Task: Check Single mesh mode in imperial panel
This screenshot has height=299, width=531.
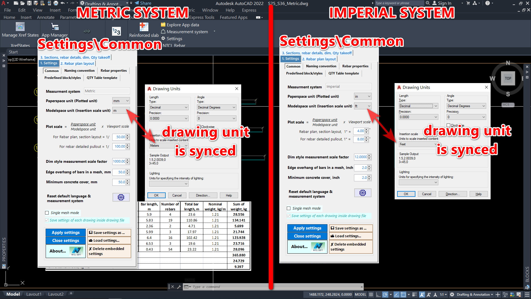Action: tap(289, 208)
